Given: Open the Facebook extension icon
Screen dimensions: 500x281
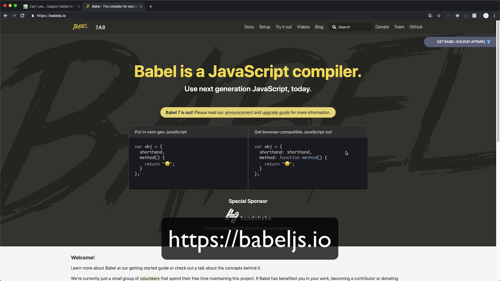Looking at the screenshot, I should [x=474, y=16].
